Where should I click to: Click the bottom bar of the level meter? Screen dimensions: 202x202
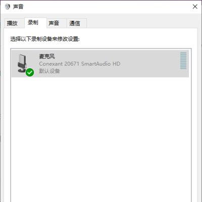click(183, 68)
